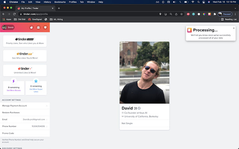Click Get More Boosts link
The height and width of the screenshot is (149, 239).
pos(14,90)
